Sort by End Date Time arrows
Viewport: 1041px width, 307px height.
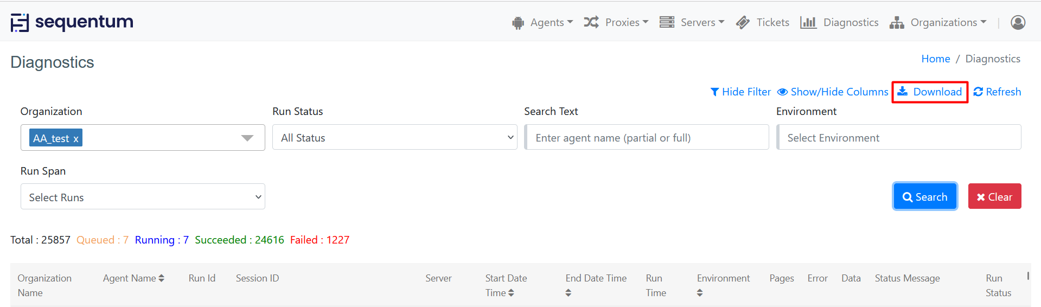[568, 293]
